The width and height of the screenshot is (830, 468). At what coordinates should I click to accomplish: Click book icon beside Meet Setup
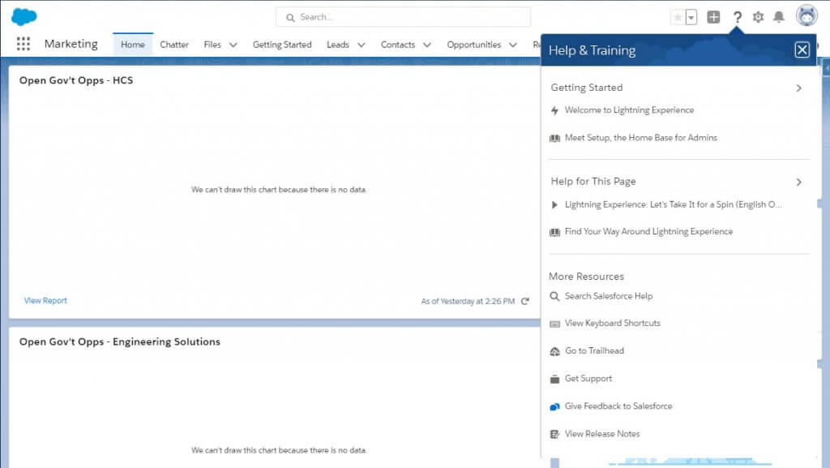pyautogui.click(x=554, y=138)
